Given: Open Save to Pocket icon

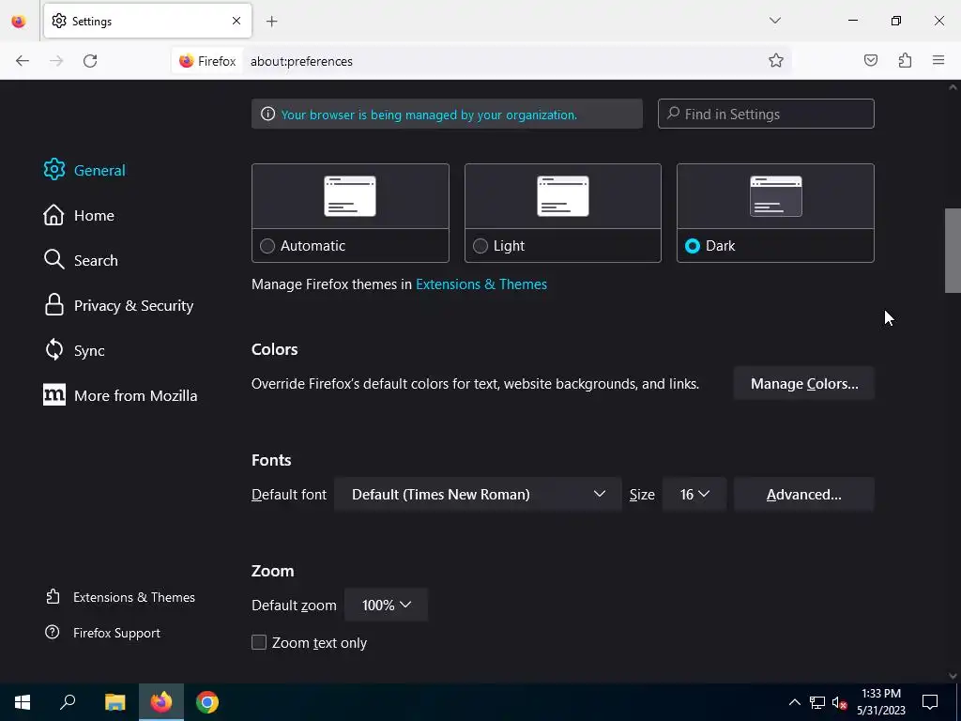Looking at the screenshot, I should (x=871, y=60).
